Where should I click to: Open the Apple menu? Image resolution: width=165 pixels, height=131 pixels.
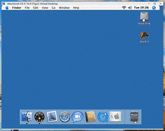7,8
